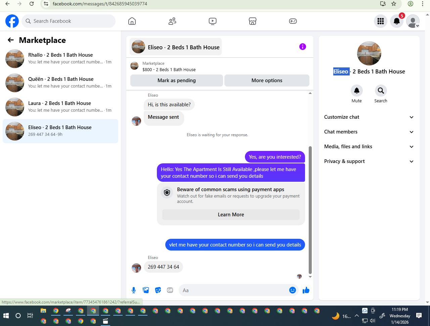Open the Marketplace storefront icon
The height and width of the screenshot is (326, 430).
click(253, 21)
